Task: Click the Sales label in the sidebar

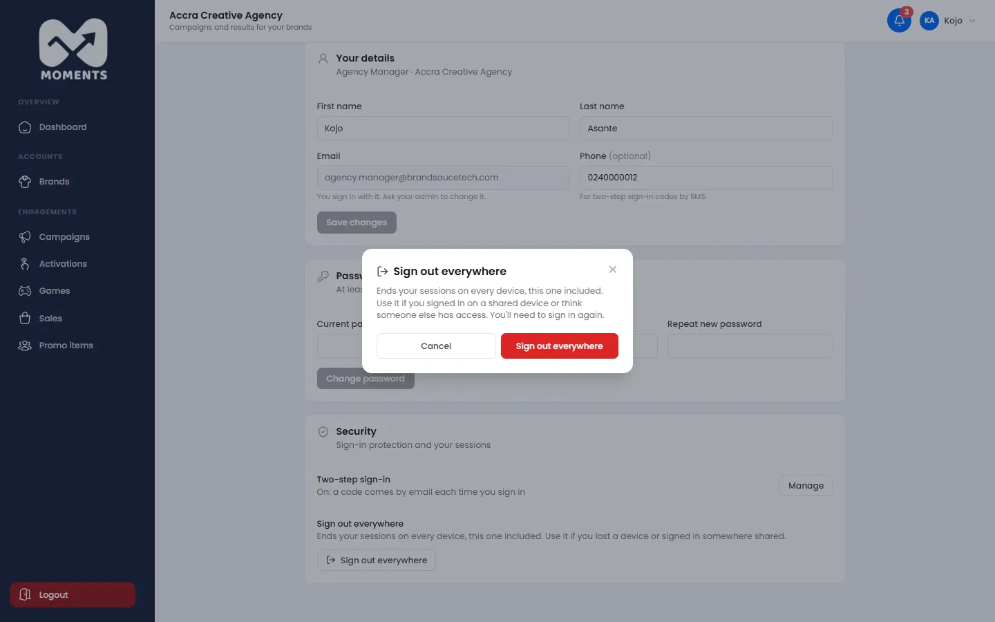Action: [50, 319]
